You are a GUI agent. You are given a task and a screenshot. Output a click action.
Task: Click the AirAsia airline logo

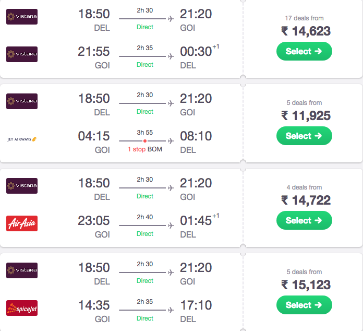click(x=22, y=223)
